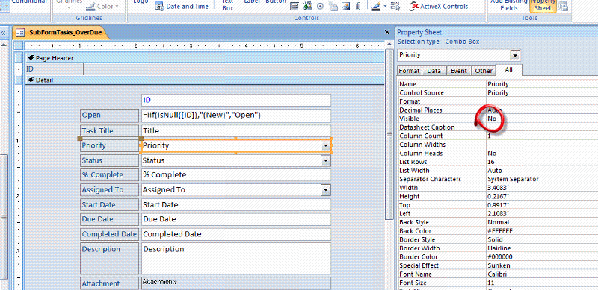Select the Description text box control

pos(235,259)
